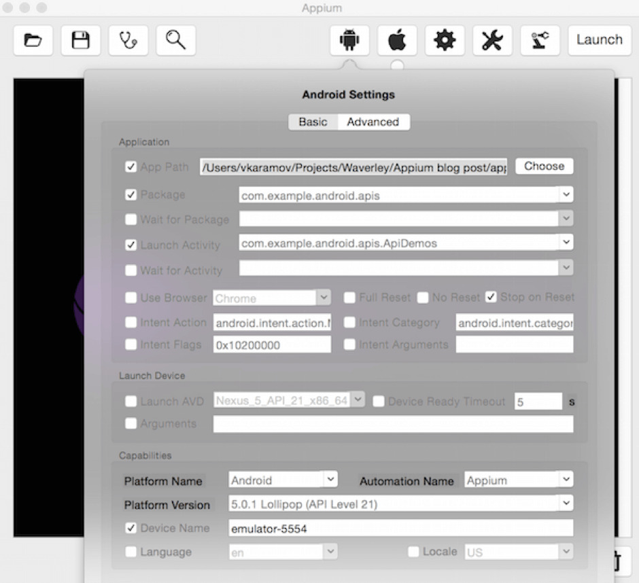Click the Intent Flags field 0x10200000
Viewport: 639px width, 583px height.
click(x=272, y=344)
